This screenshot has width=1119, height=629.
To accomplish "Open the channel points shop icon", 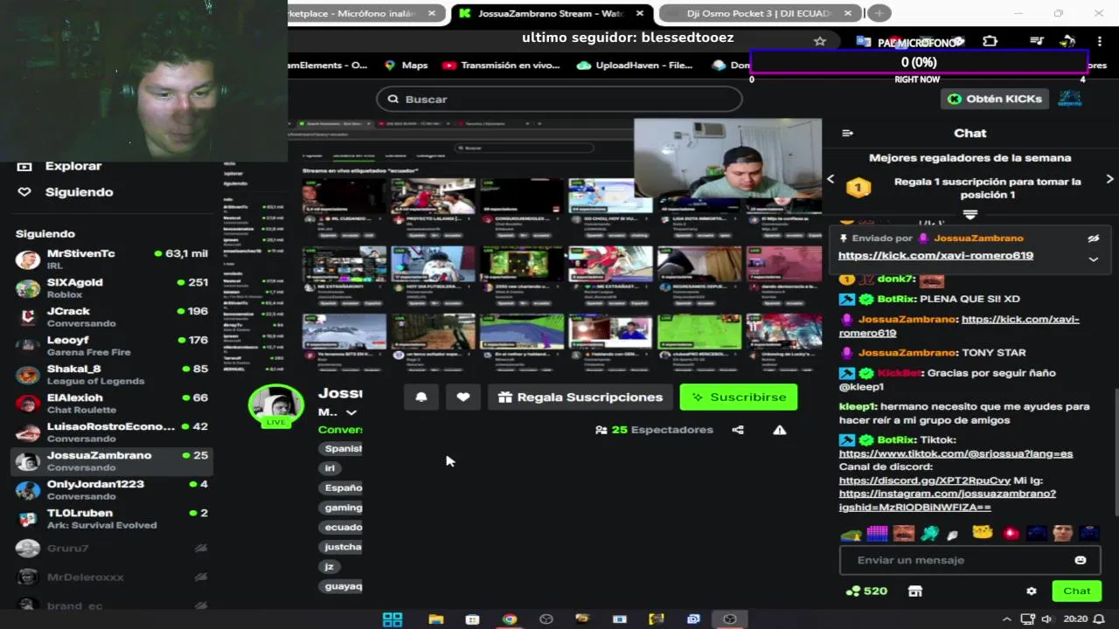I will tap(915, 591).
